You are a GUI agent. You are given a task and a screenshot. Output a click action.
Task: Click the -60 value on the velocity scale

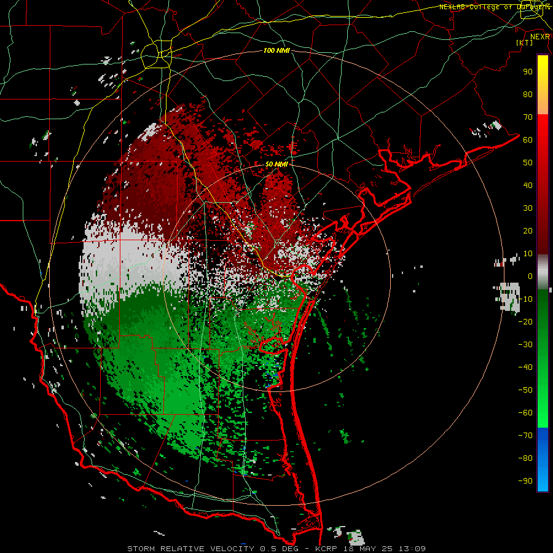tap(525, 413)
